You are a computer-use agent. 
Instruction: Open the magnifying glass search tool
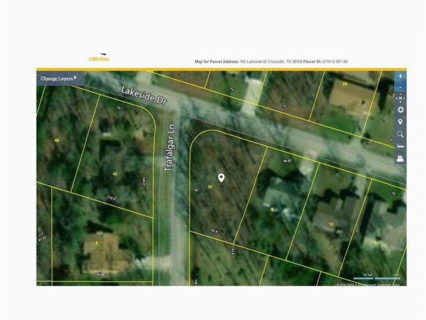tap(400, 134)
